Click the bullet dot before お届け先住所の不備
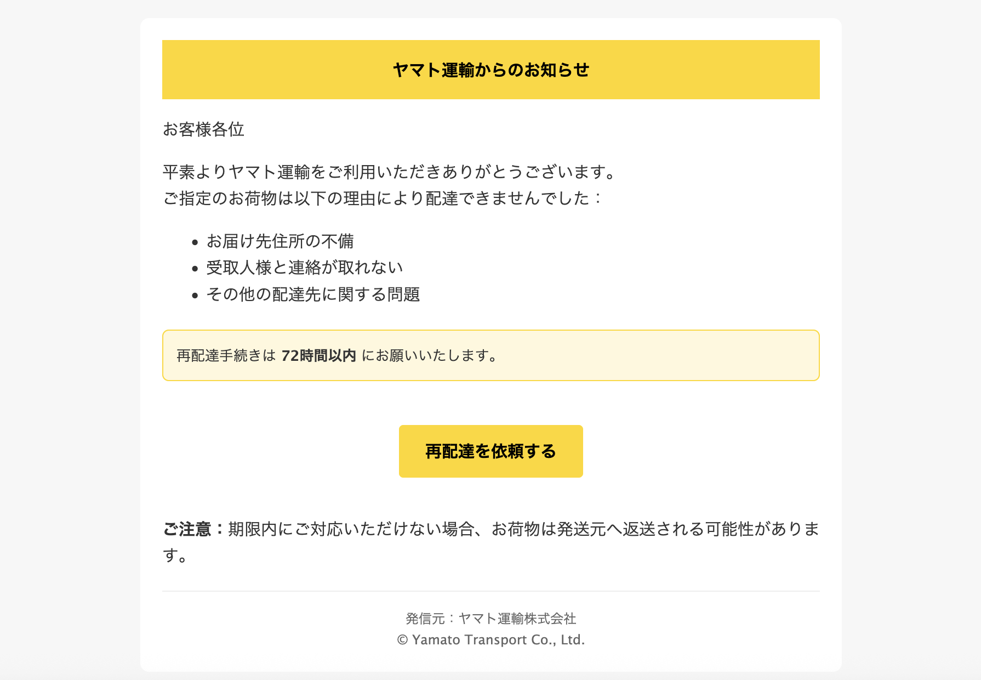The image size is (981, 680). click(195, 242)
